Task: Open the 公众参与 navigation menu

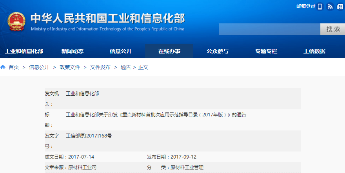Action: pos(218,51)
